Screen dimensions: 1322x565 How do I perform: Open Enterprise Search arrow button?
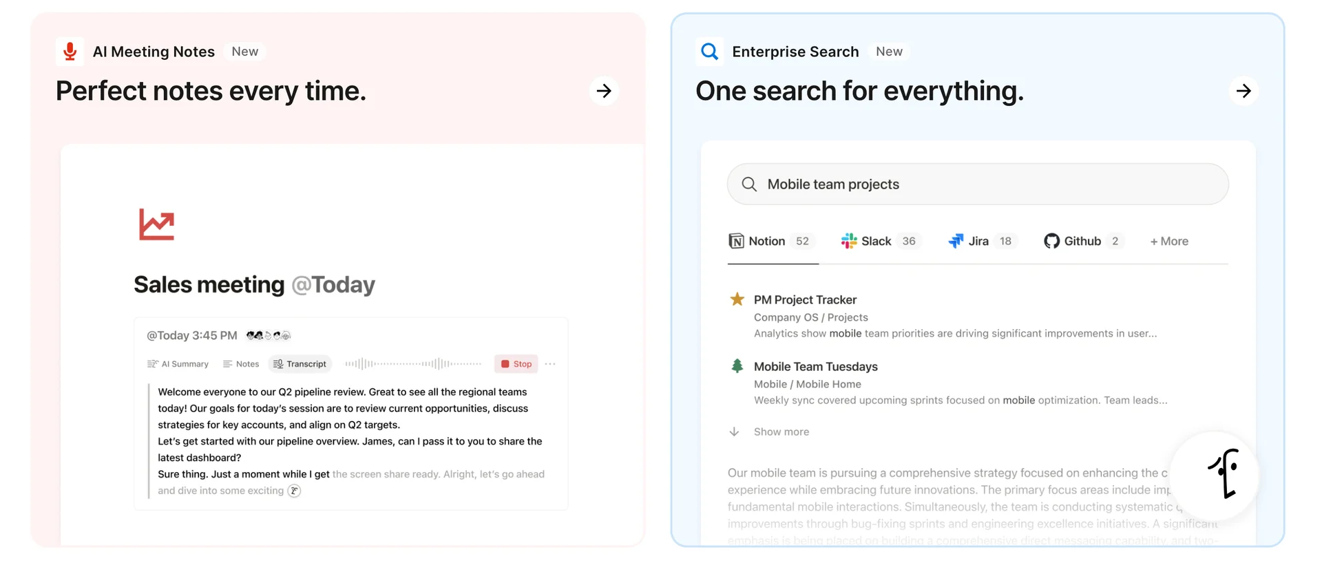click(x=1243, y=91)
